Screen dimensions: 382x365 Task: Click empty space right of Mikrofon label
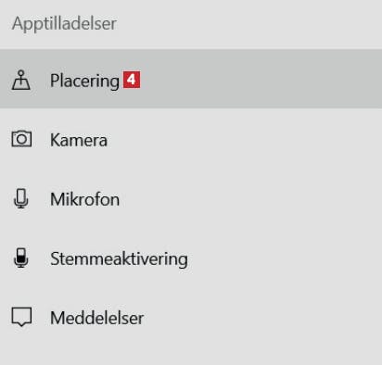point(250,199)
